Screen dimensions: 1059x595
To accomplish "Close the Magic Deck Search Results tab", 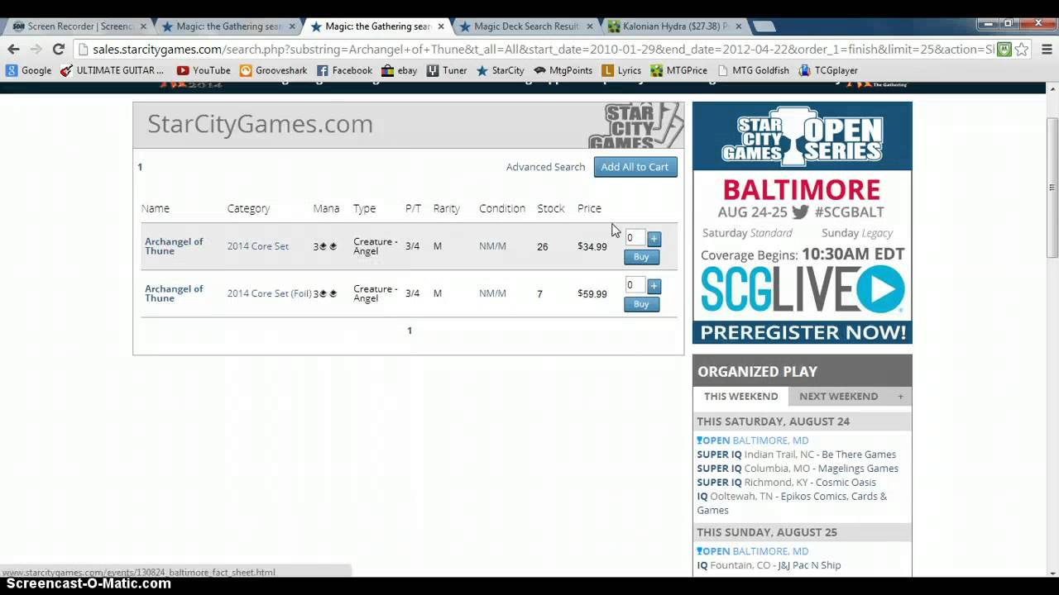I will [x=590, y=26].
